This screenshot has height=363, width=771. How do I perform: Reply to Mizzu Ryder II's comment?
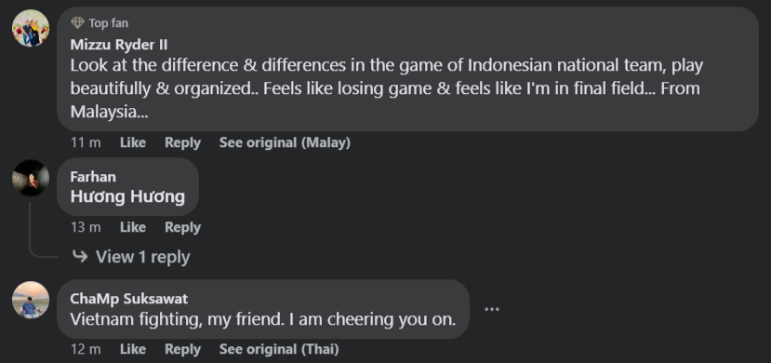182,142
